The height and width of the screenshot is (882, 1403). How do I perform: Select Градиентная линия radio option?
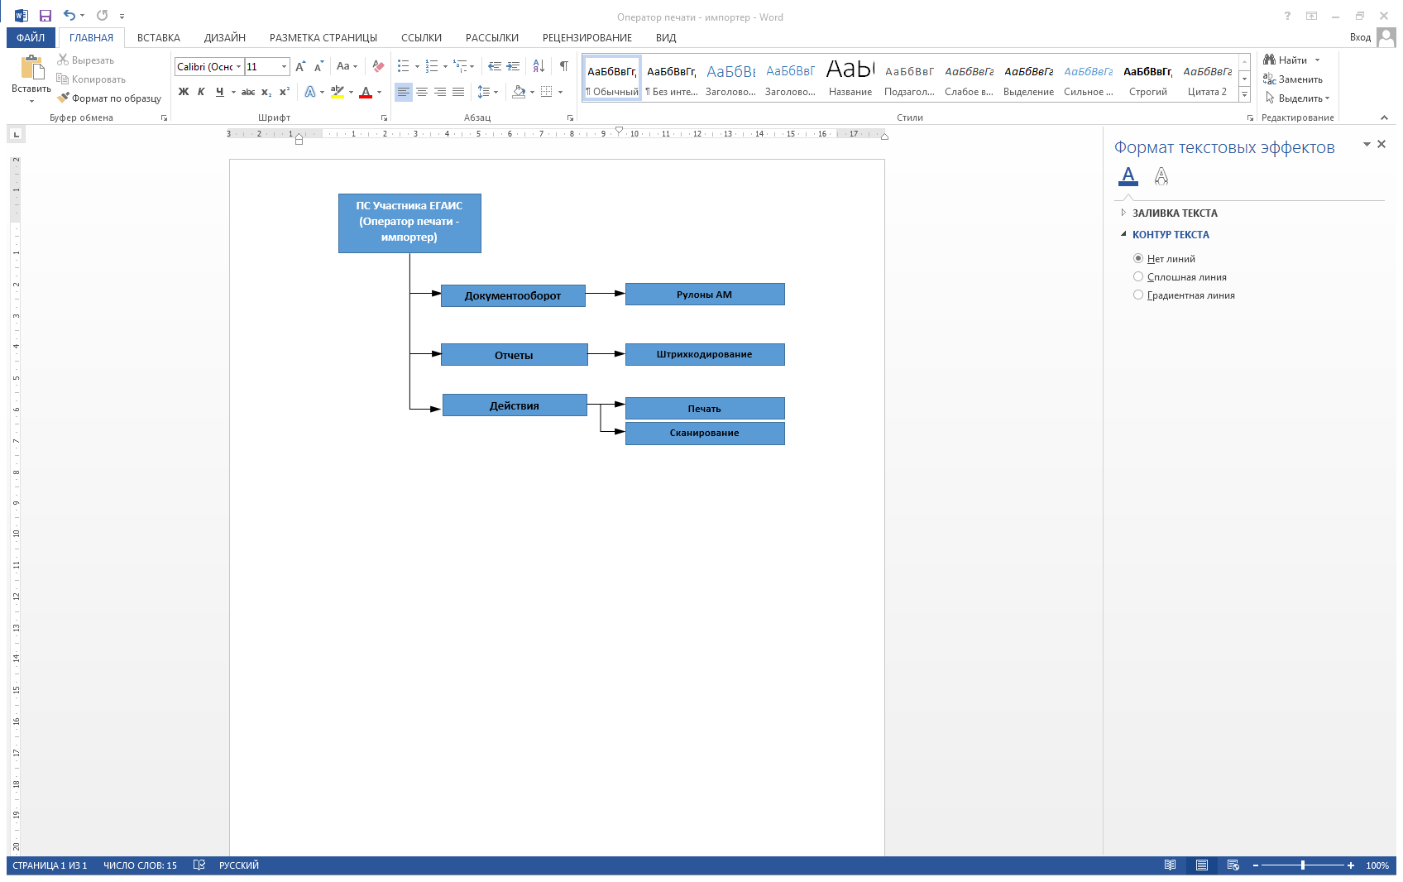(1138, 295)
